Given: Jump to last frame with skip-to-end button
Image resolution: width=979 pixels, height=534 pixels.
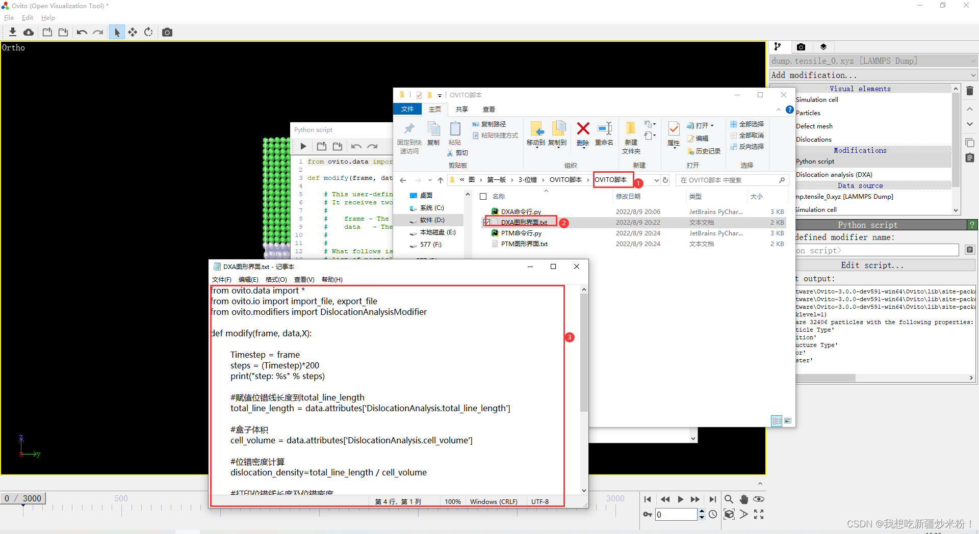Looking at the screenshot, I should coord(713,499).
